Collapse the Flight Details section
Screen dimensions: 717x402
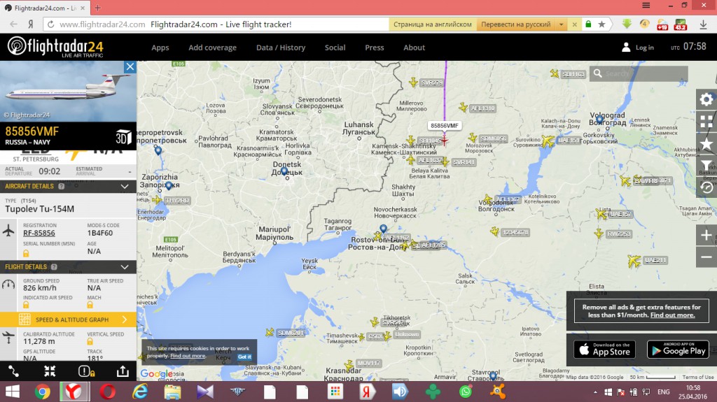125,267
